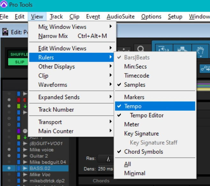Activate Slip edit mode
The width and height of the screenshot is (210, 186).
click(19, 62)
